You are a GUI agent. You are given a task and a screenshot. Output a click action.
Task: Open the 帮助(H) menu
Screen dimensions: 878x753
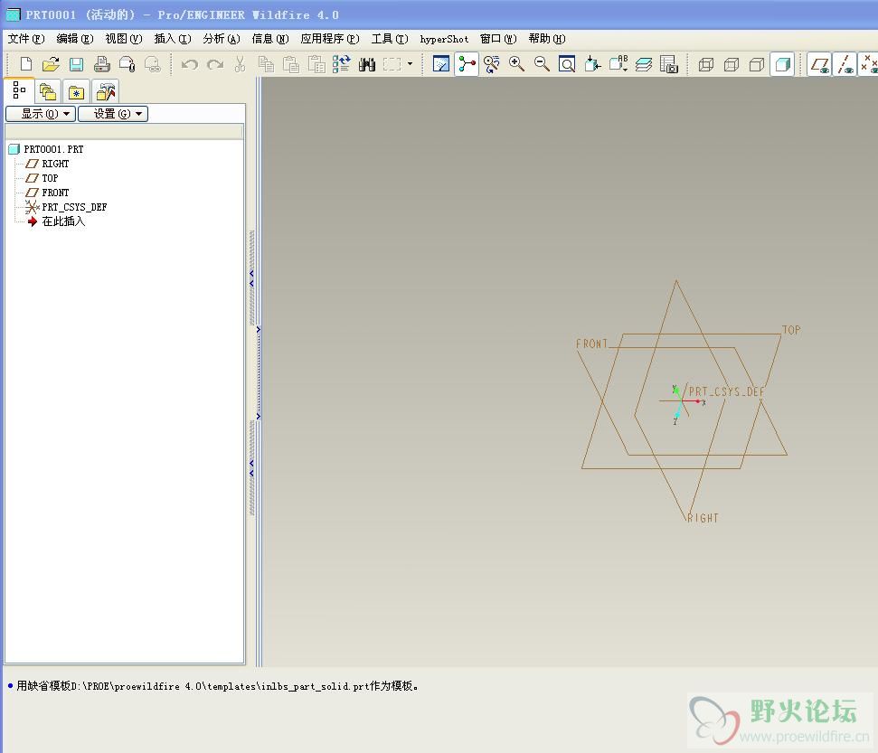547,39
